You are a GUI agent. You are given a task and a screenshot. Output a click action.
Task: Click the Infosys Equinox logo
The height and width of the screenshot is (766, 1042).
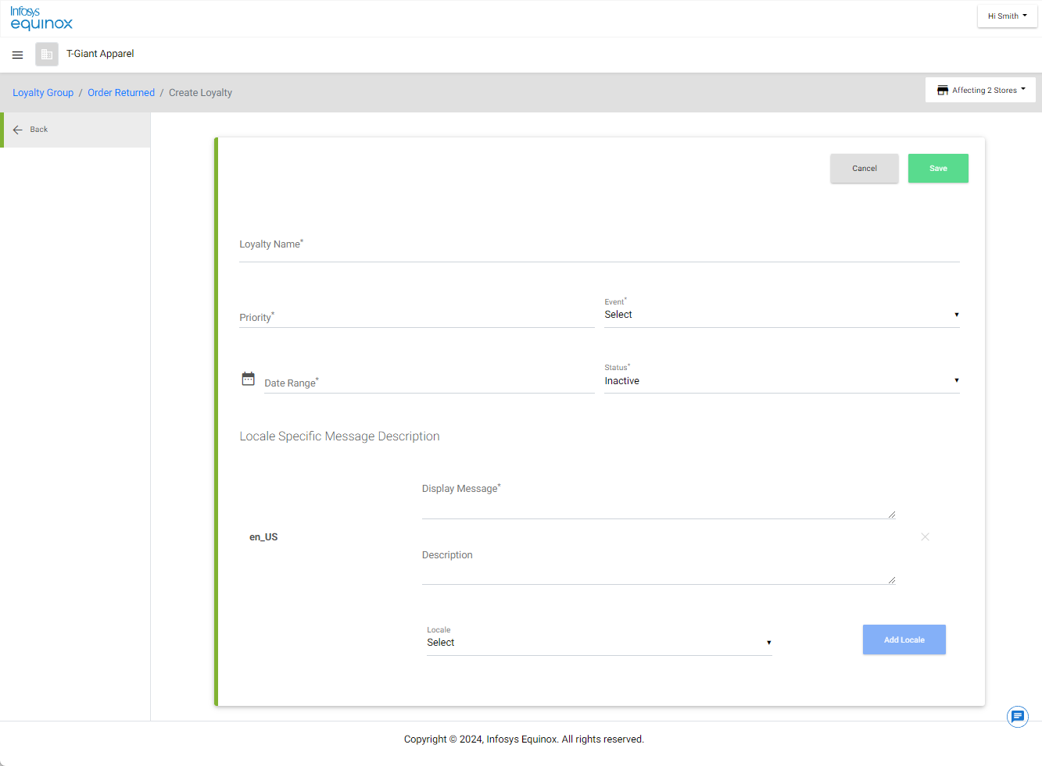(41, 18)
